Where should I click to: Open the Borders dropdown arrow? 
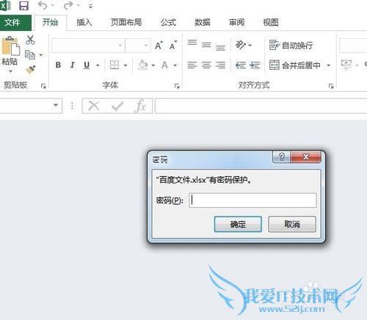coord(126,65)
